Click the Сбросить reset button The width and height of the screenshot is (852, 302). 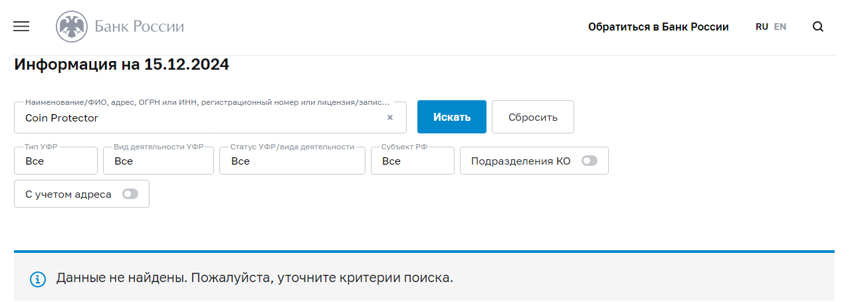click(533, 117)
